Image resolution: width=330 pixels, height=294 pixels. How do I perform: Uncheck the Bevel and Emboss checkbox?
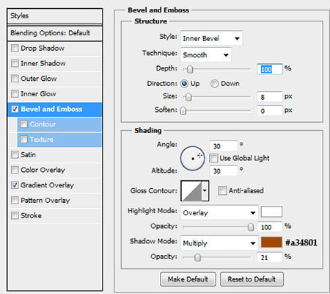[15, 109]
